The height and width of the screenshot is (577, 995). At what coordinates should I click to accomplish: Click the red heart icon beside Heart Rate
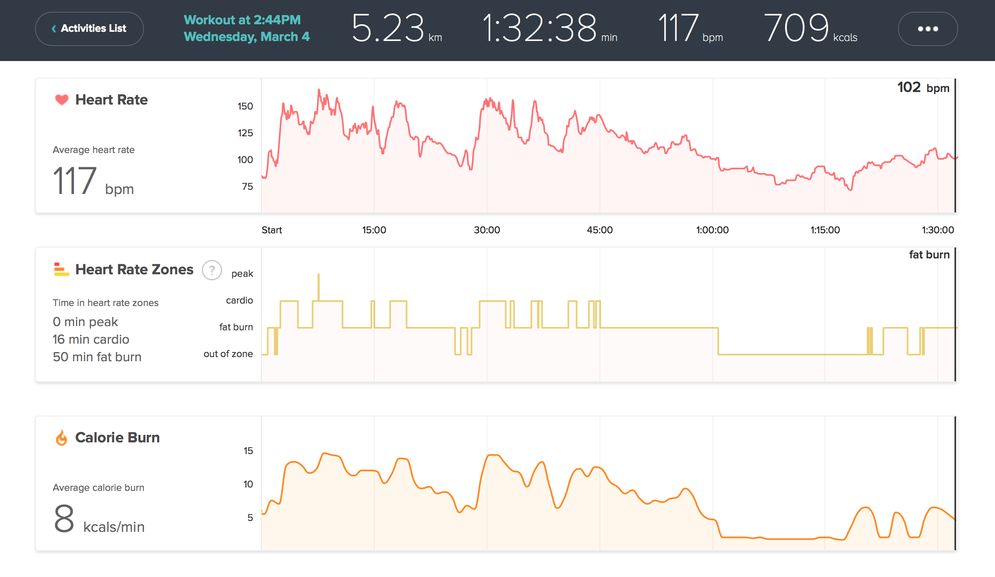coord(61,100)
